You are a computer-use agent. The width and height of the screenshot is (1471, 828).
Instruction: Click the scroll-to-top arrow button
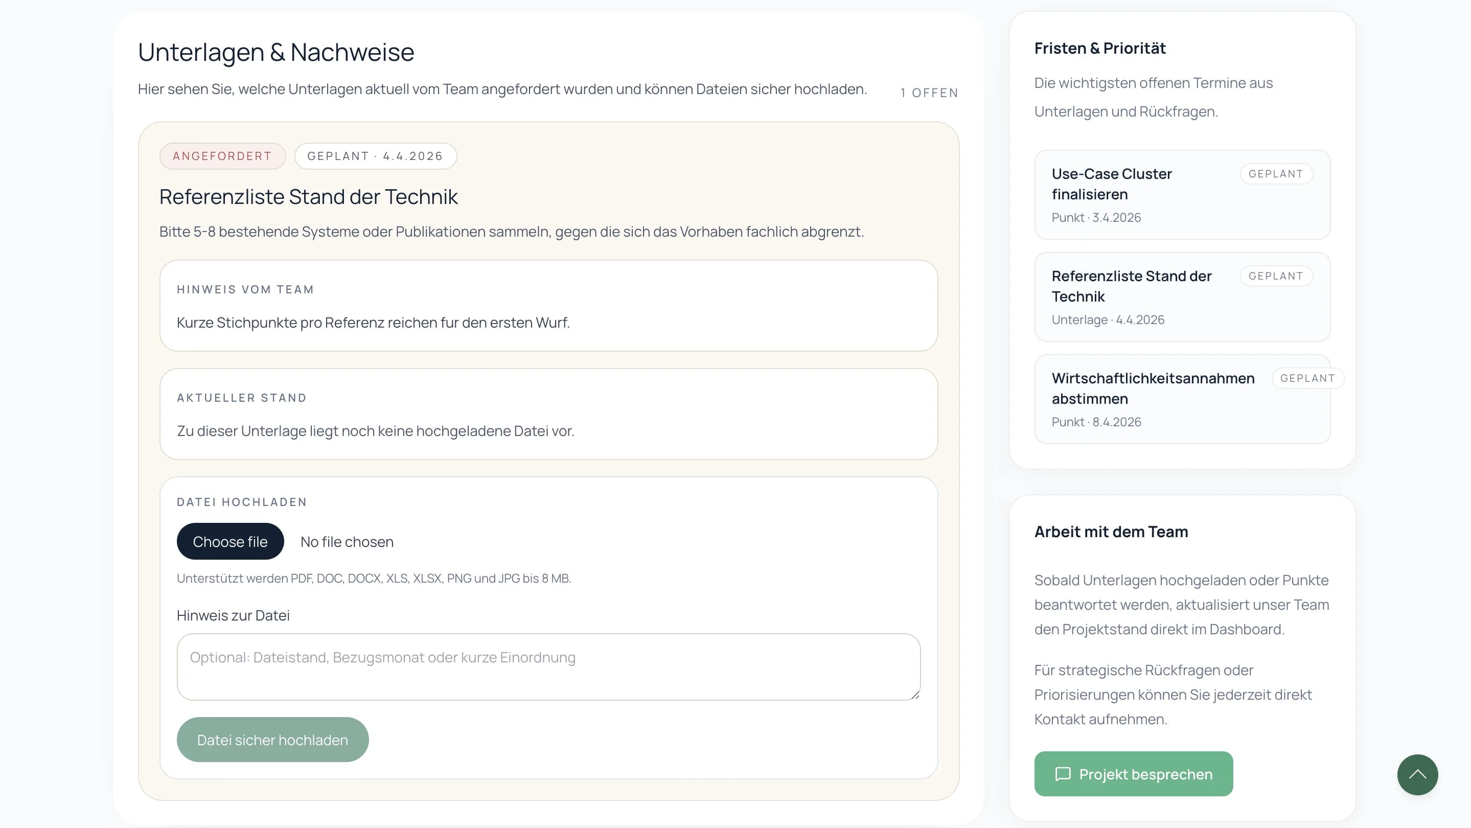point(1417,774)
